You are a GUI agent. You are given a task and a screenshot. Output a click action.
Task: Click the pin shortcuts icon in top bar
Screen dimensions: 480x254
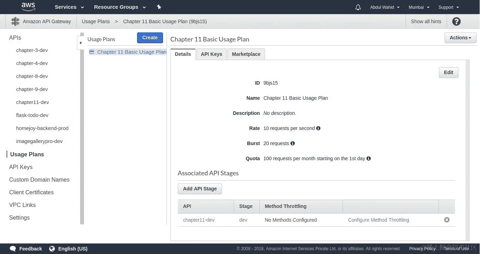click(159, 7)
